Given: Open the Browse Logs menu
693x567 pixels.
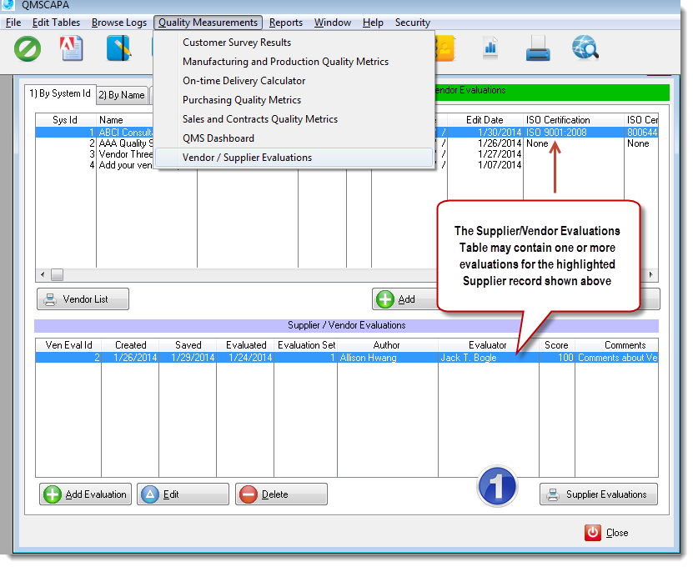Looking at the screenshot, I should [x=119, y=23].
